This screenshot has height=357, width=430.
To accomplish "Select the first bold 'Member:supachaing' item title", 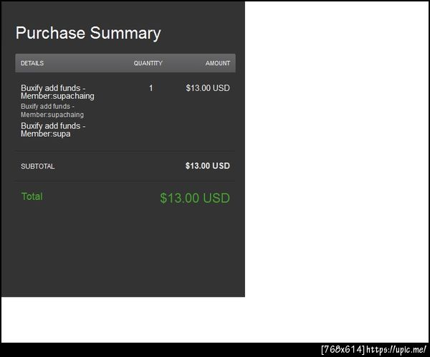I will (57, 96).
